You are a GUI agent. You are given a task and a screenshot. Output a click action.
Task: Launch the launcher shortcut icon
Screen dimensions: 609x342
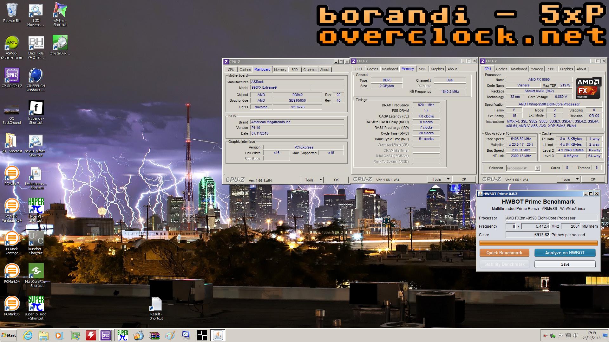tap(36, 243)
